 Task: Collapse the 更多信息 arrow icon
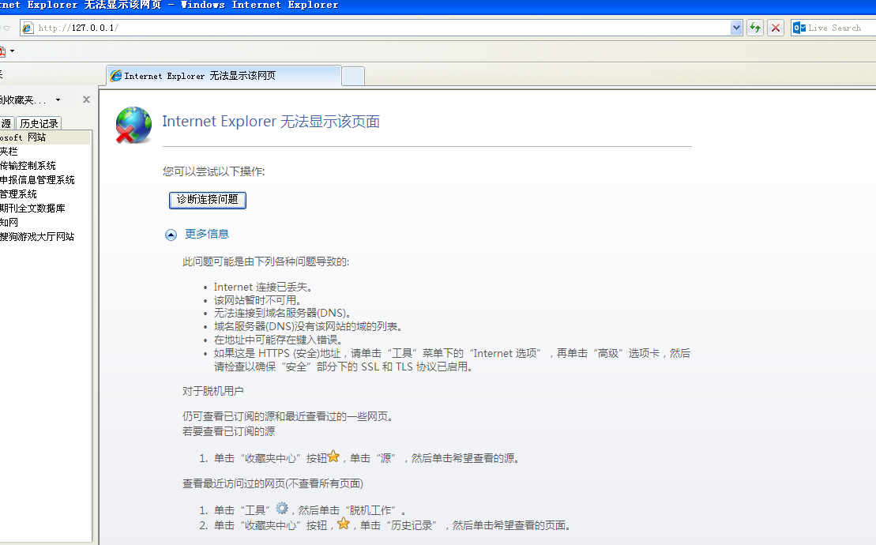tap(171, 235)
